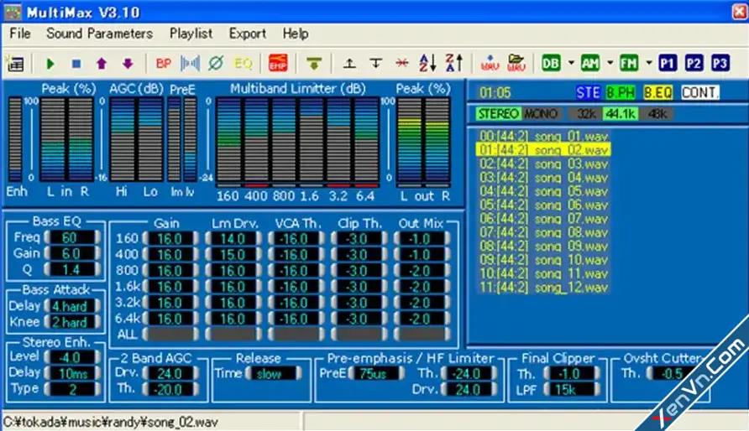The height and width of the screenshot is (431, 749).
Task: Open the File menu
Action: 20,34
